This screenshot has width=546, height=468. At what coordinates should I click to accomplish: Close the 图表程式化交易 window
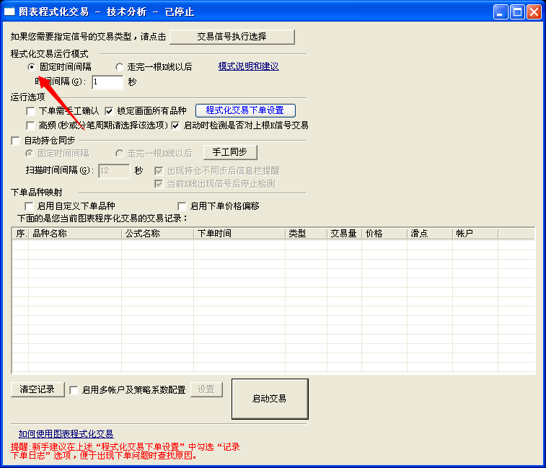pyautogui.click(x=534, y=12)
